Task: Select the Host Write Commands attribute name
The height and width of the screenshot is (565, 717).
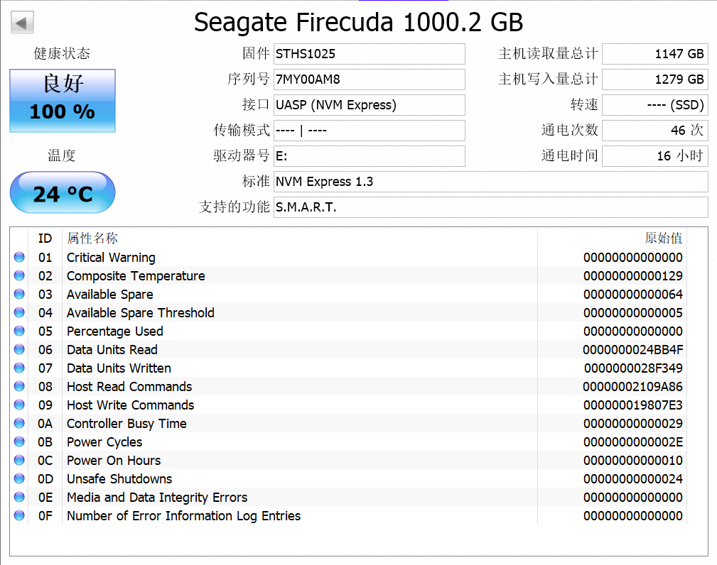Action: tap(130, 405)
